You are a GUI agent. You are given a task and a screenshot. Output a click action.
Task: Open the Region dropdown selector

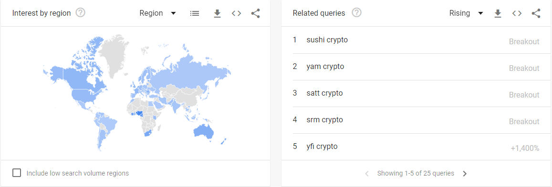(x=158, y=13)
